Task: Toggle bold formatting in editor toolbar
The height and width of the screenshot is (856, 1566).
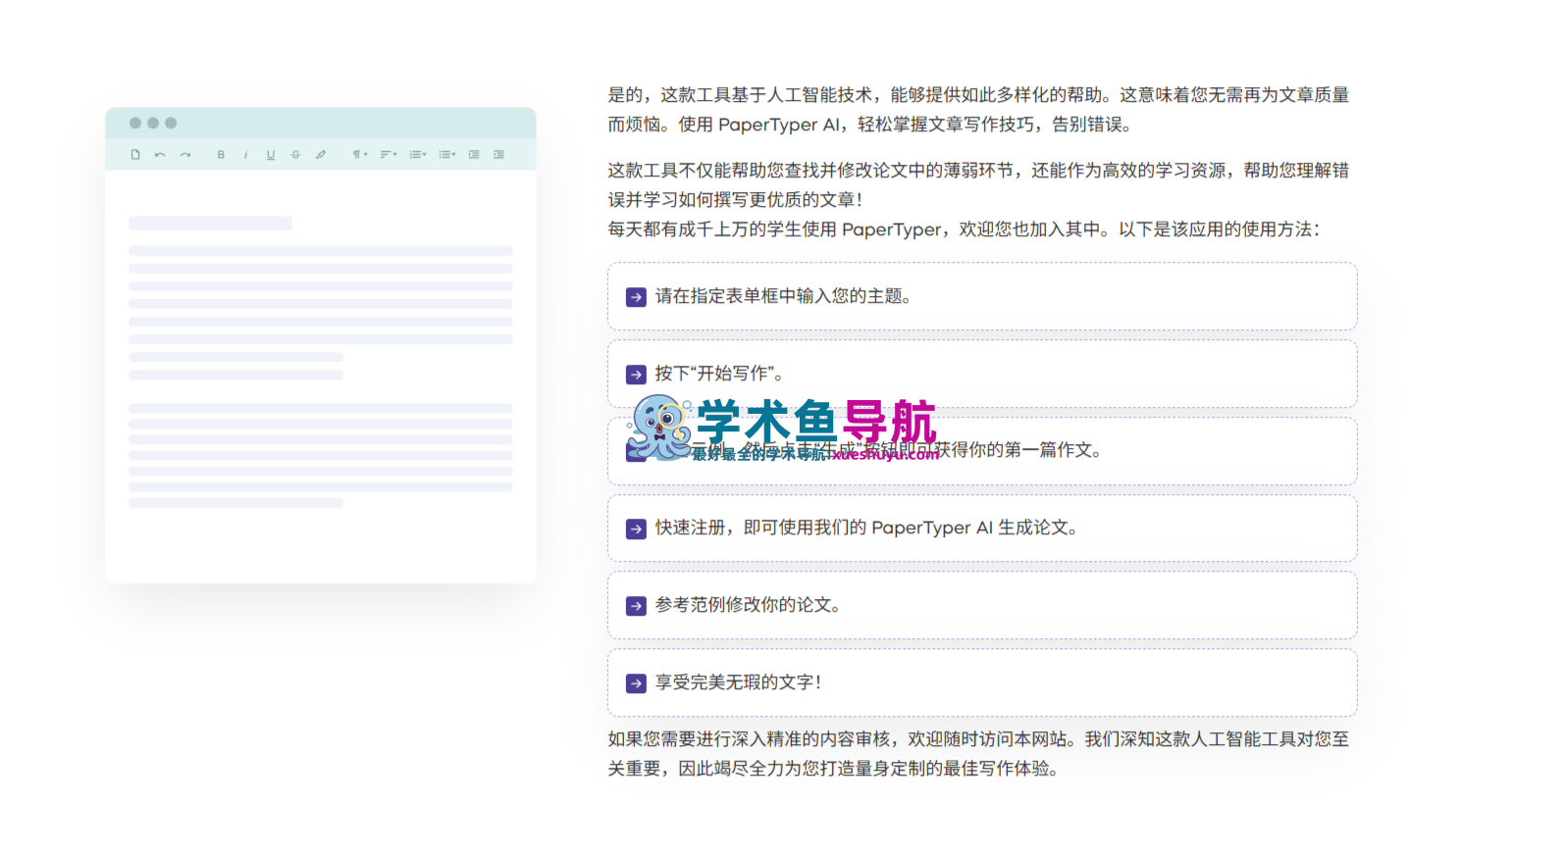Action: [221, 155]
